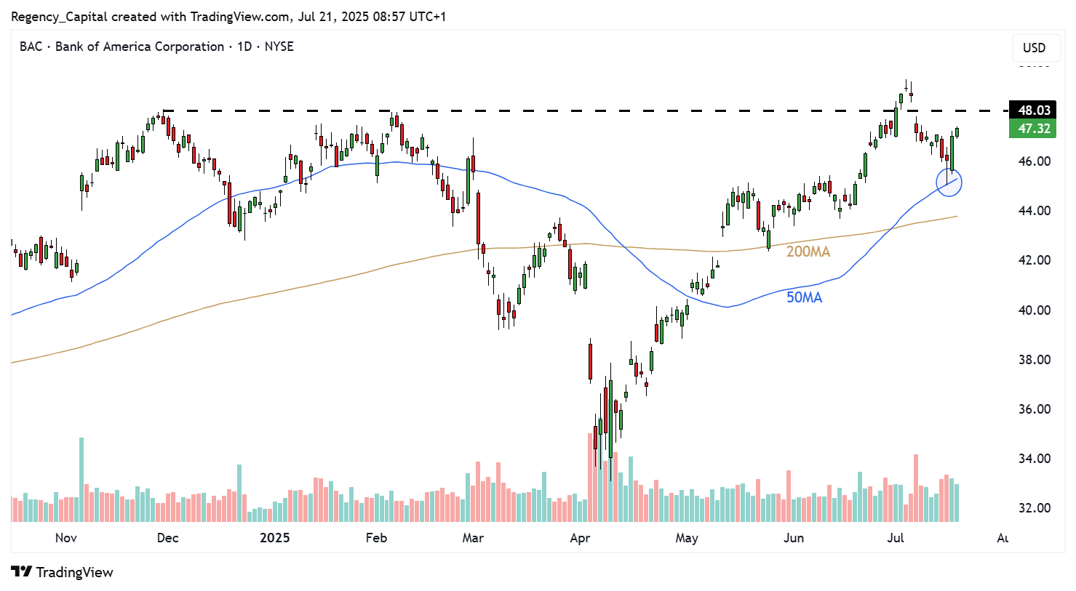Click the Nov label on time axis
Screen dimensions: 1076x591
66,538
